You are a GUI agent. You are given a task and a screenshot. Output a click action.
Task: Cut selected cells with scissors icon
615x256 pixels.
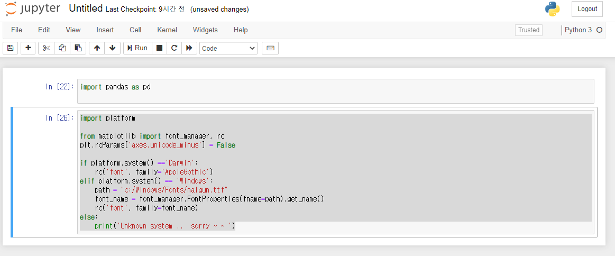click(47, 48)
